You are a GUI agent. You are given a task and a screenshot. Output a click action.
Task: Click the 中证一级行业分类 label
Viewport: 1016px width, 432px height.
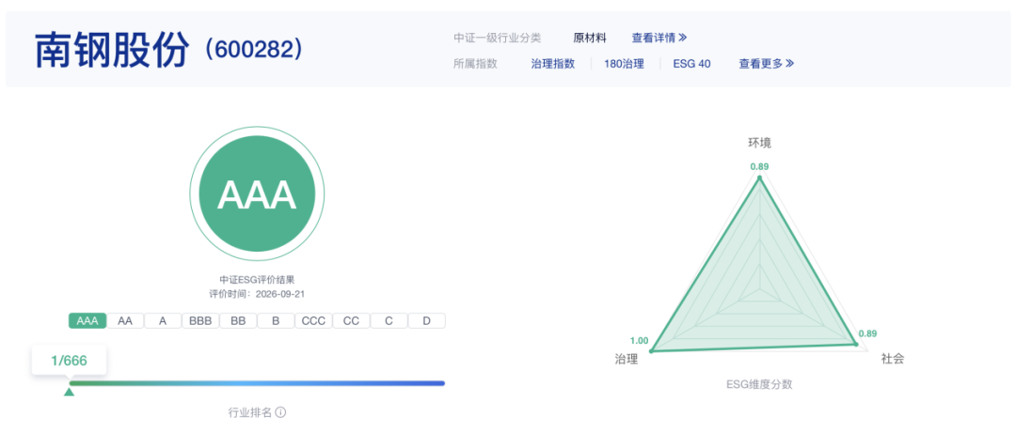click(497, 38)
